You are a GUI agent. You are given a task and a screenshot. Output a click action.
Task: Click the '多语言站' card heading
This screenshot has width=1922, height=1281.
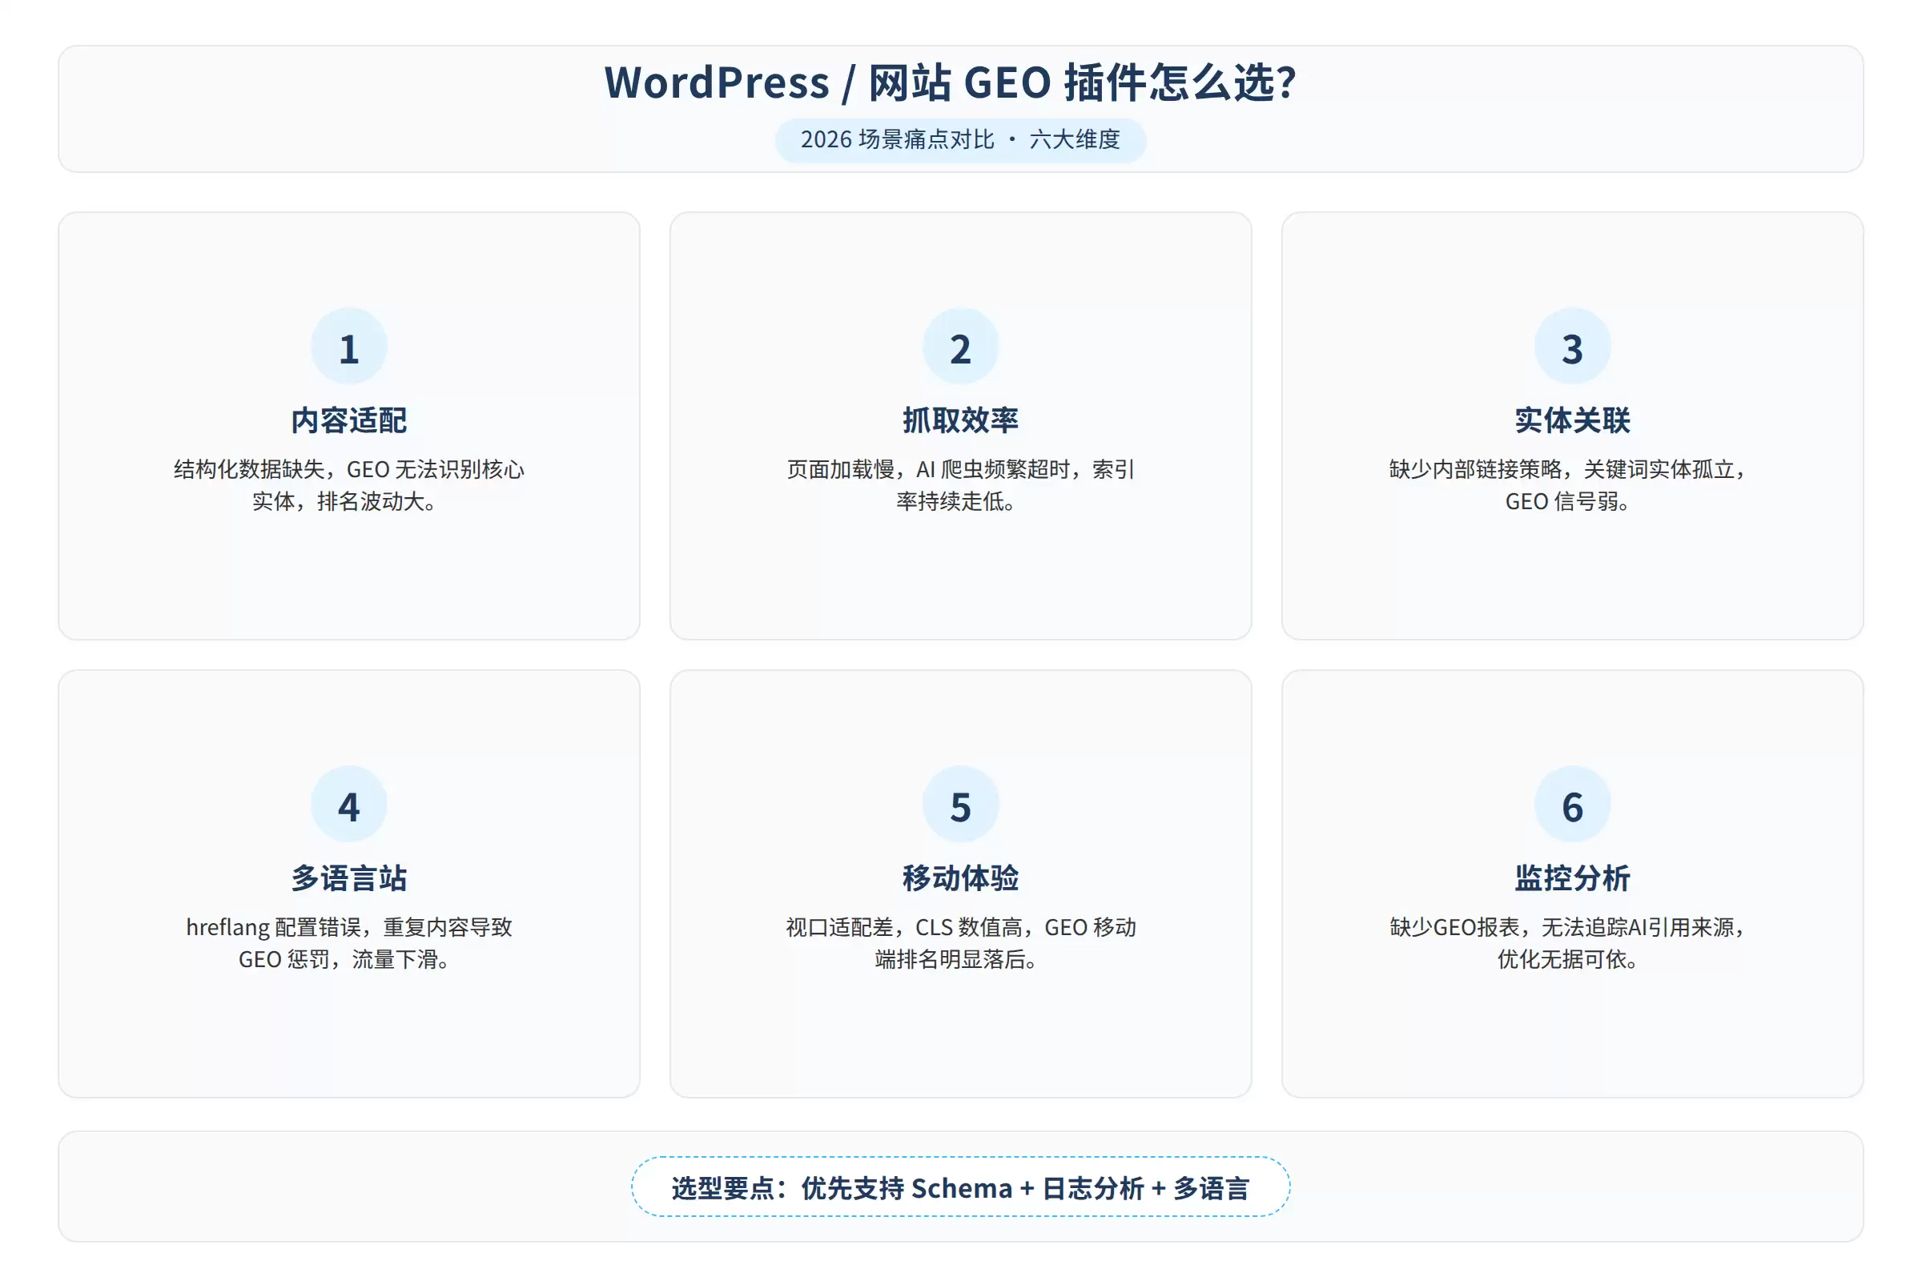coord(349,878)
